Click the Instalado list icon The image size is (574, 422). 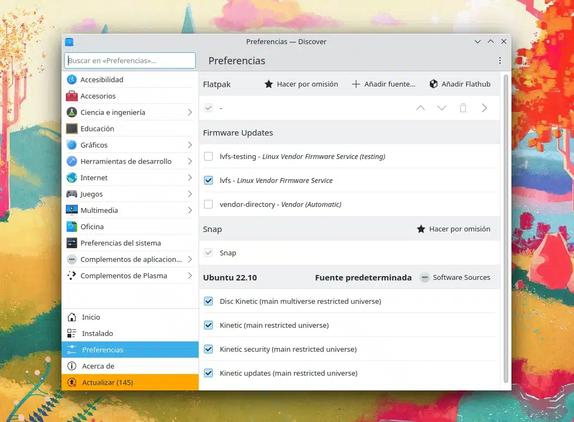(x=72, y=333)
